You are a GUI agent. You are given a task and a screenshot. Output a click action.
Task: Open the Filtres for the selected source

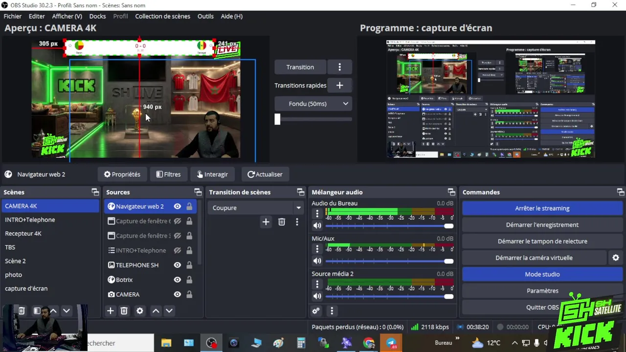(168, 174)
